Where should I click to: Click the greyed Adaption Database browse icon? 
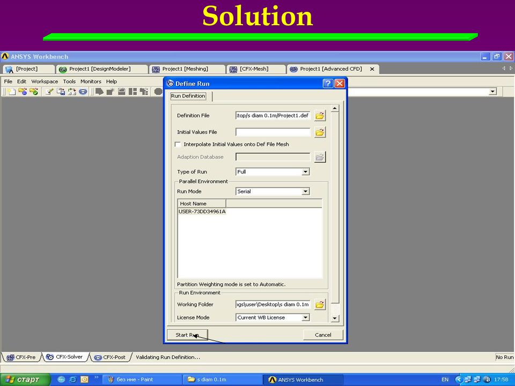click(320, 157)
